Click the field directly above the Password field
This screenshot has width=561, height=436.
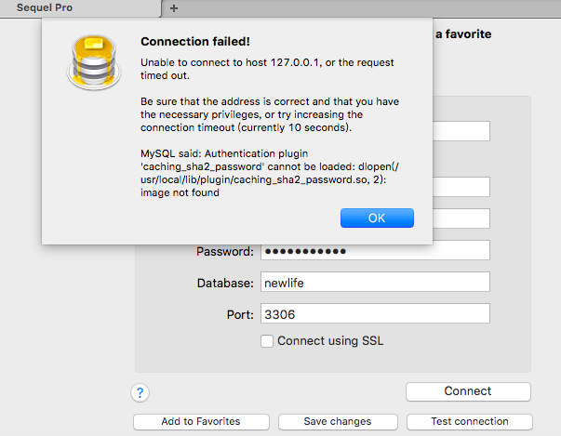[461, 218]
